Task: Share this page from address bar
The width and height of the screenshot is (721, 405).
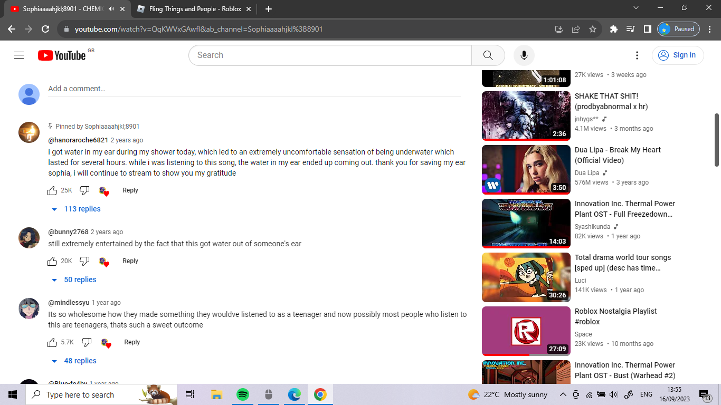Action: (x=576, y=29)
